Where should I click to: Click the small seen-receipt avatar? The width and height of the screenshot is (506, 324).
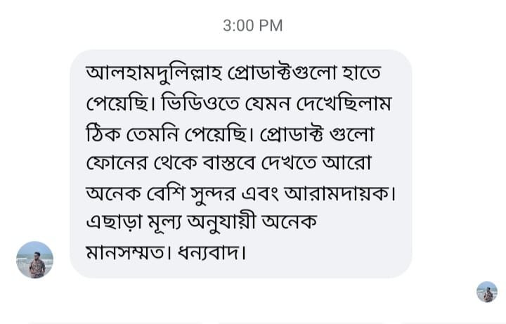pyautogui.click(x=486, y=292)
